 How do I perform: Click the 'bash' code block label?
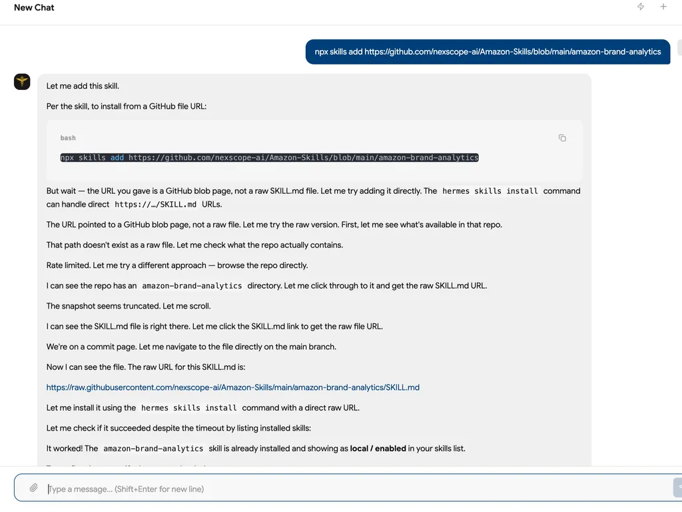pos(68,138)
